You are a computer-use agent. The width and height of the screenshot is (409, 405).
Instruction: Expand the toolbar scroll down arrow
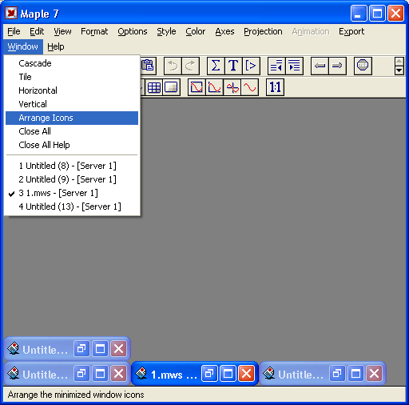[399, 70]
